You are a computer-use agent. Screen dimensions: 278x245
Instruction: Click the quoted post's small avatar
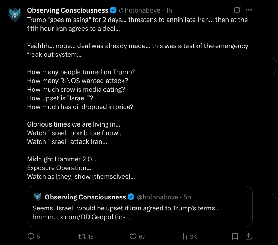pyautogui.click(x=37, y=197)
